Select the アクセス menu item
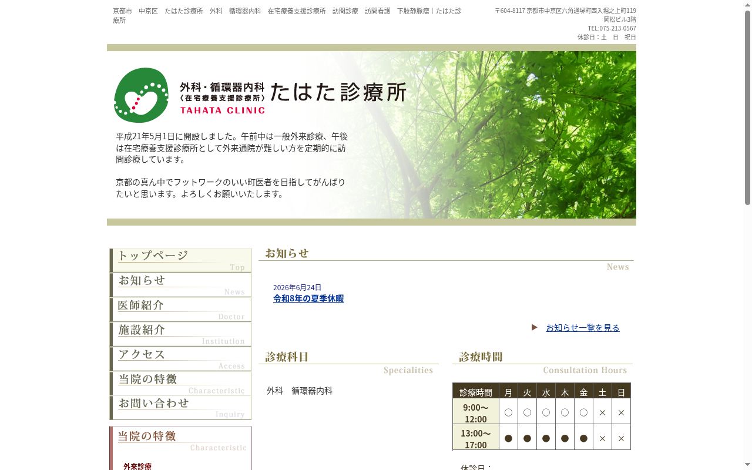This screenshot has height=470, width=752. click(x=180, y=359)
